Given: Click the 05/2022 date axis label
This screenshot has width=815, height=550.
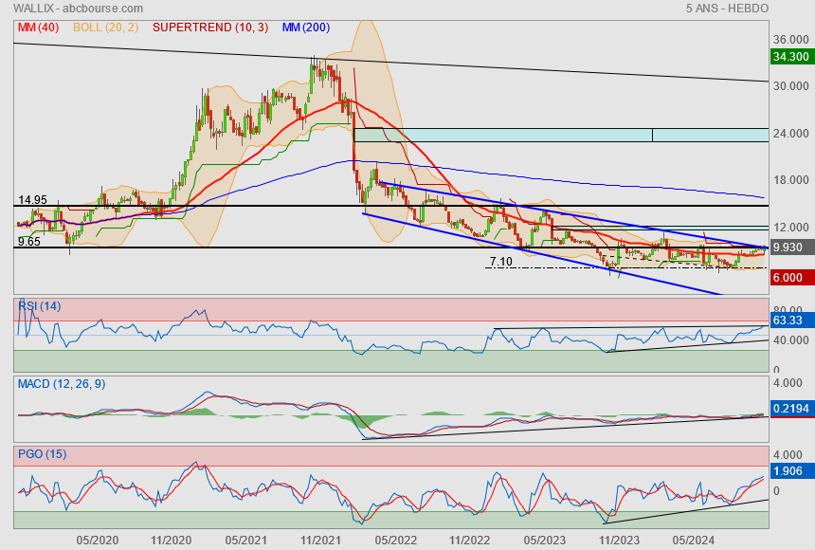Looking at the screenshot, I should tap(395, 541).
